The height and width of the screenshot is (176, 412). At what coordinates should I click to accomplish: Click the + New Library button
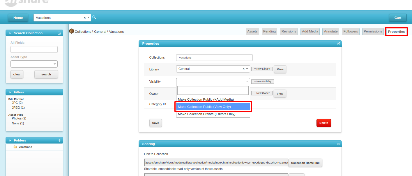[x=262, y=69]
